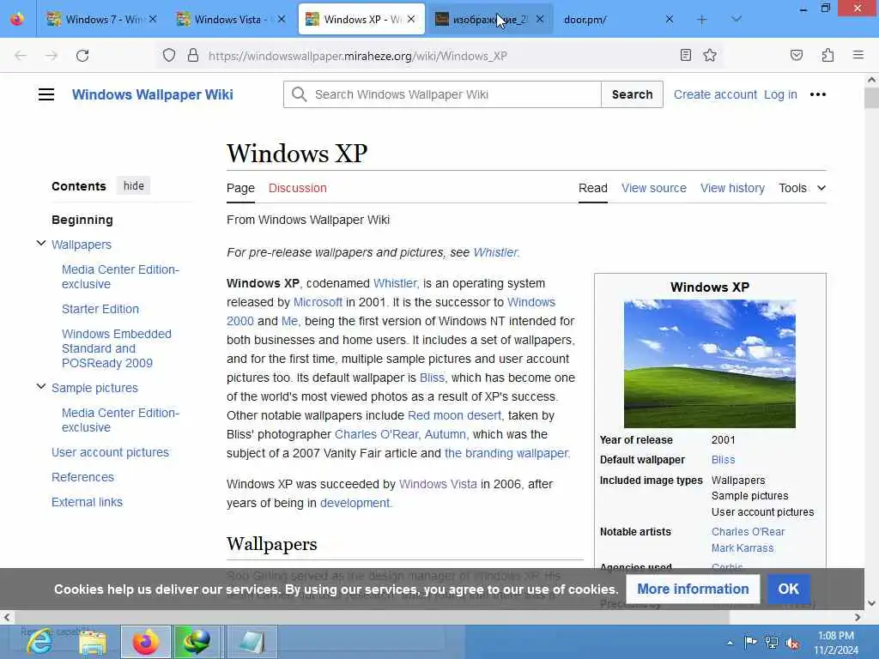The image size is (879, 659).
Task: Show hidden tray icons arrow
Action: pyautogui.click(x=730, y=643)
